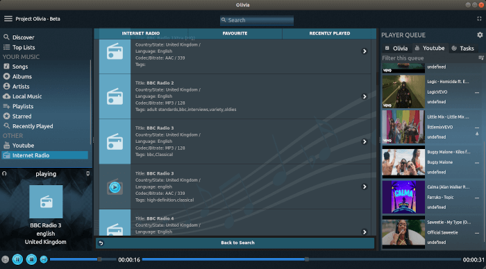Open Top Lists in the sidebar

click(23, 47)
